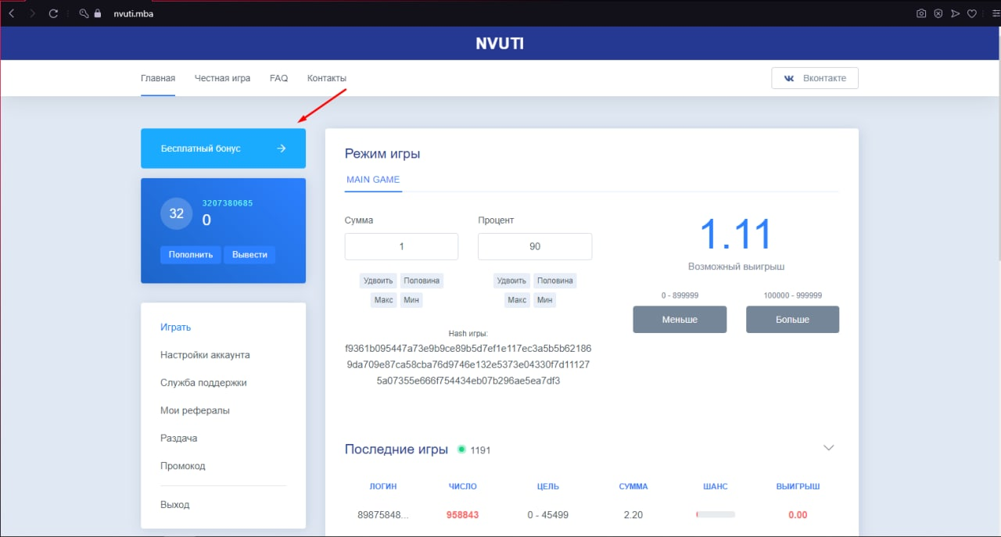Click the СУММА column header
The width and height of the screenshot is (1001, 537).
coord(633,486)
